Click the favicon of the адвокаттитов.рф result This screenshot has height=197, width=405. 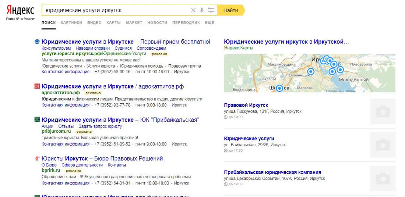point(36,86)
